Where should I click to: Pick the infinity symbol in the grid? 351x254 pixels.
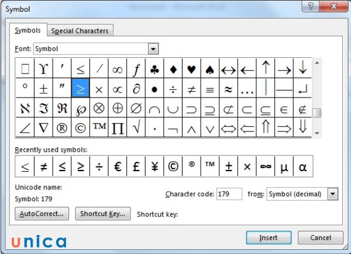[x=118, y=68]
